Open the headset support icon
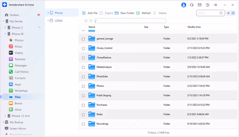Screen dimensions: 239x137 (191, 5)
